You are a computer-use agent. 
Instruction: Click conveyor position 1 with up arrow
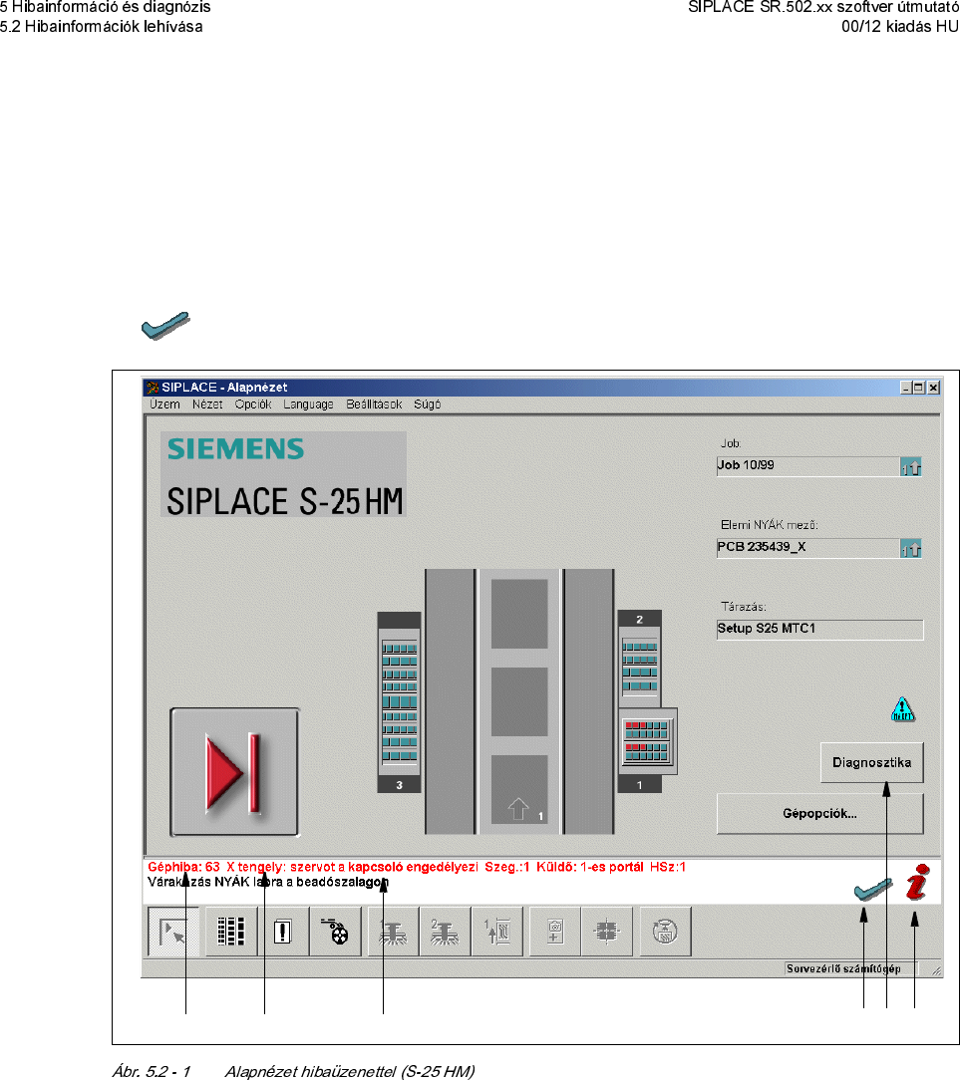(519, 789)
